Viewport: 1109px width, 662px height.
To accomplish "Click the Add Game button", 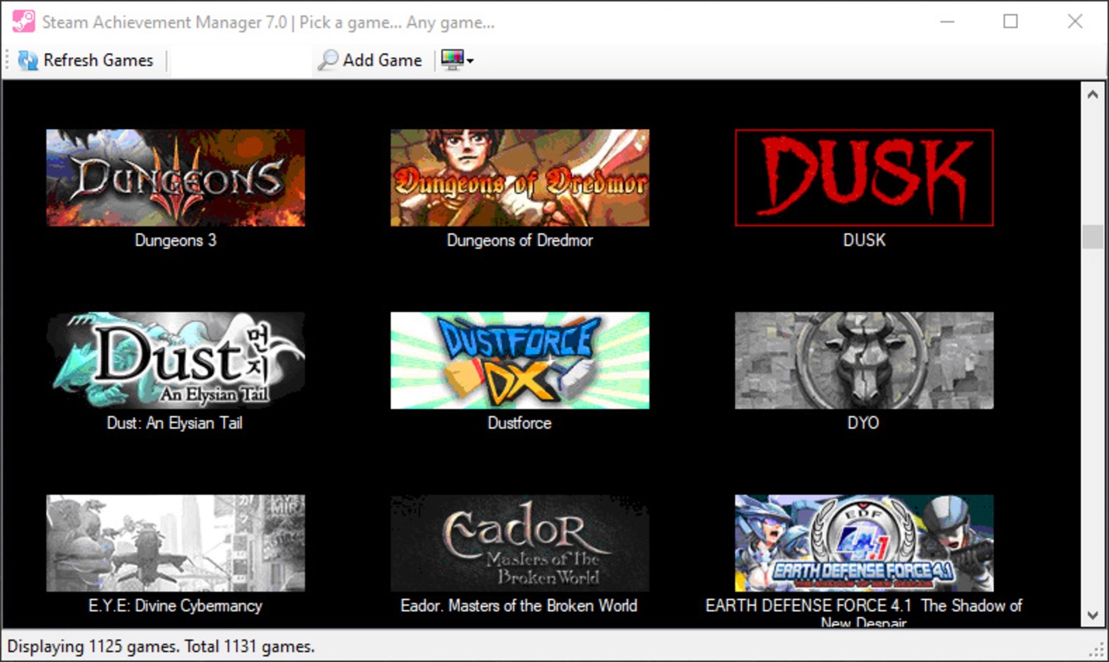I will [370, 60].
